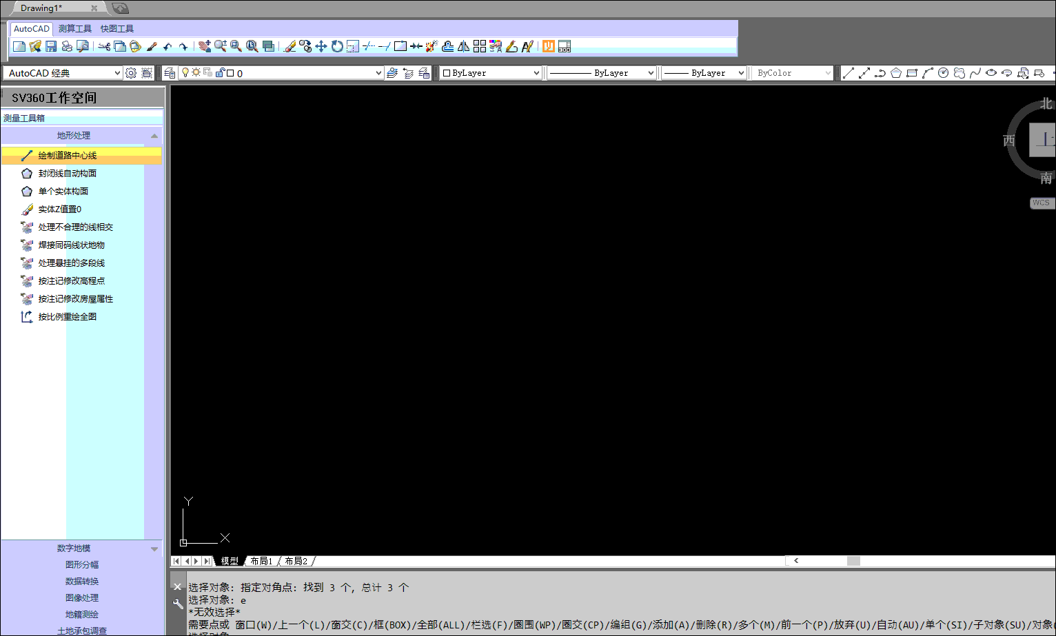The image size is (1056, 636).
Task: Collapse the 地形处理 panel section
Action: pyautogui.click(x=154, y=136)
